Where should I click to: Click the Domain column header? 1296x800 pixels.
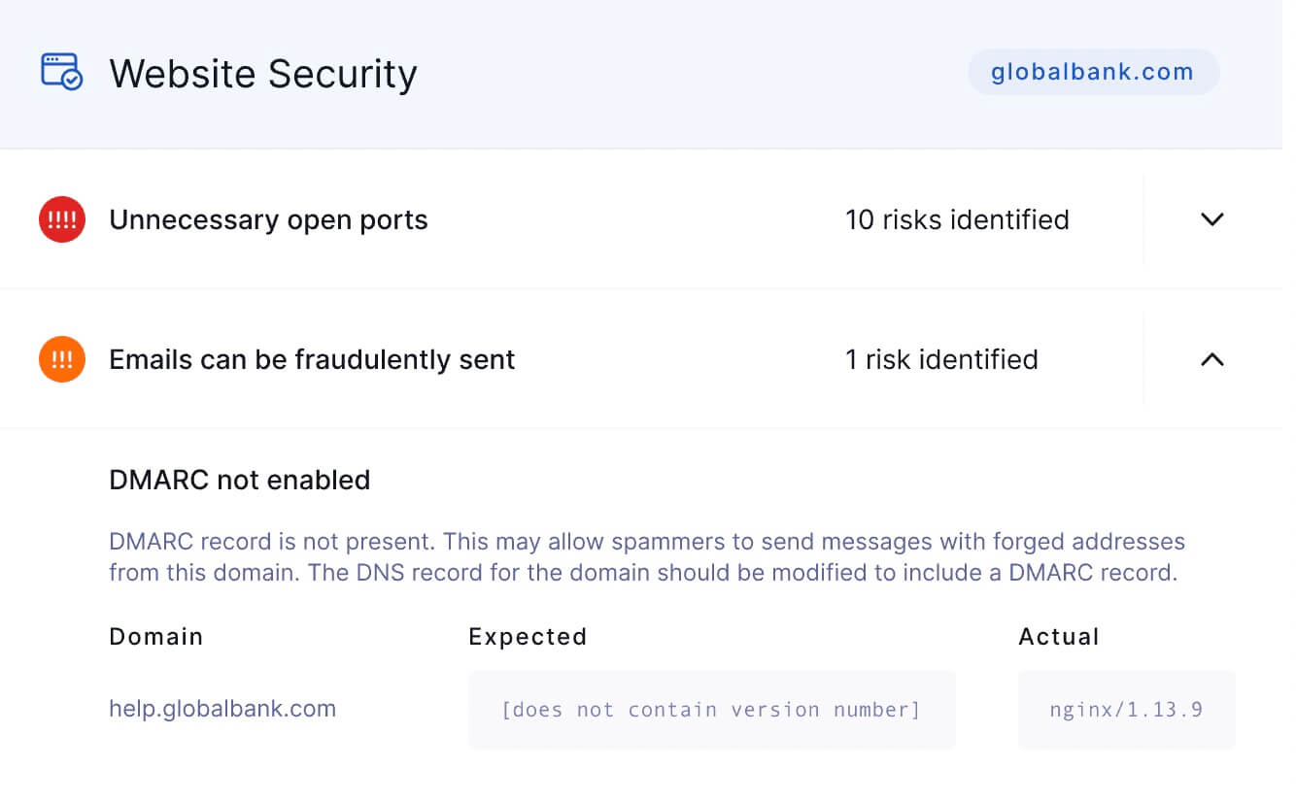click(156, 637)
